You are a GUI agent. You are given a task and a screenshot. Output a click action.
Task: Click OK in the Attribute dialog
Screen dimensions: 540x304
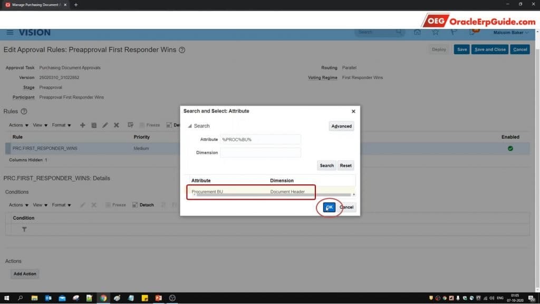pyautogui.click(x=329, y=208)
